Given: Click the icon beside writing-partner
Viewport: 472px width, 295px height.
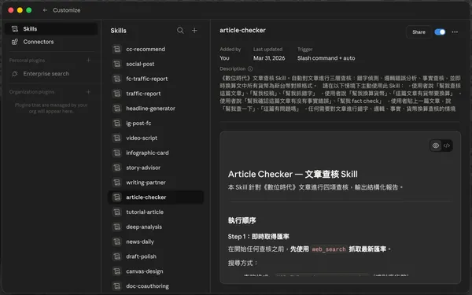Looking at the screenshot, I should tap(116, 183).
